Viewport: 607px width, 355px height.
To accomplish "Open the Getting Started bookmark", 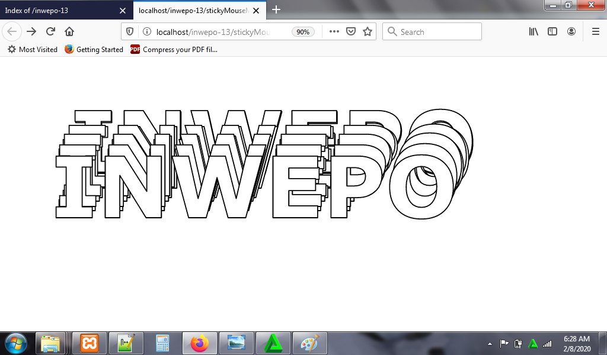I will click(x=94, y=50).
